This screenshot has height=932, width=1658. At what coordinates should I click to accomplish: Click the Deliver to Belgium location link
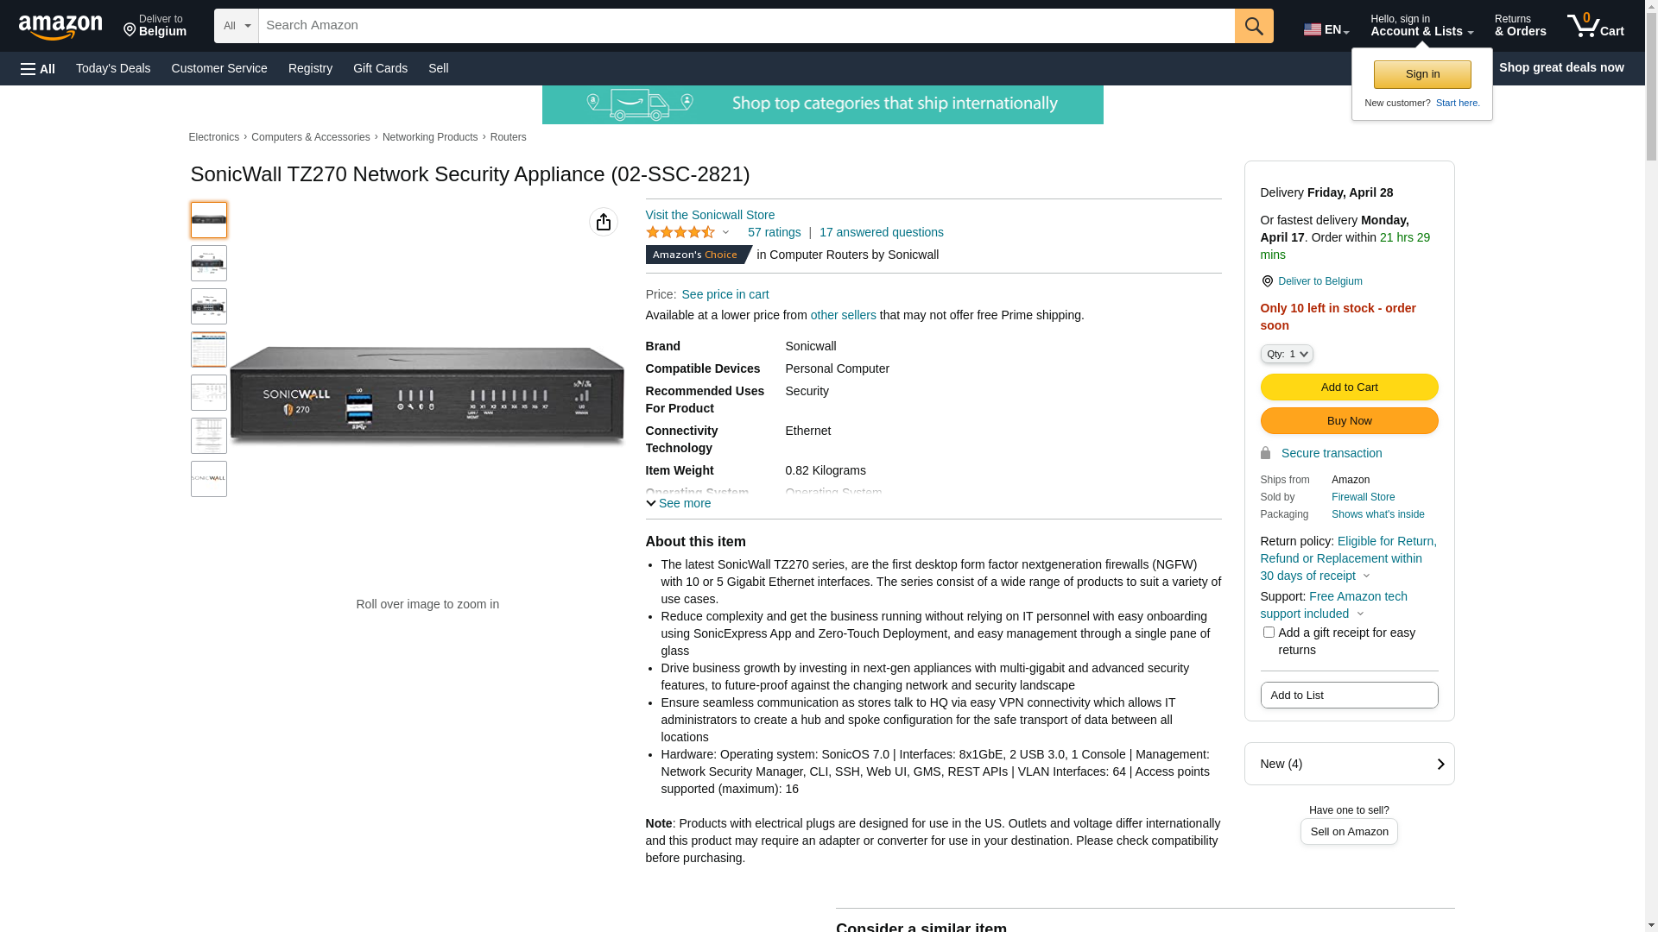click(x=1319, y=281)
